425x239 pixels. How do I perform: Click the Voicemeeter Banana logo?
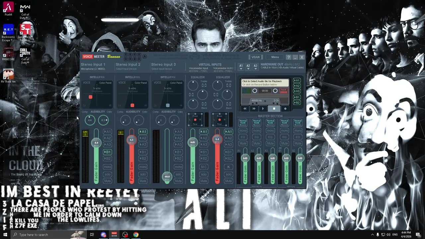click(102, 57)
